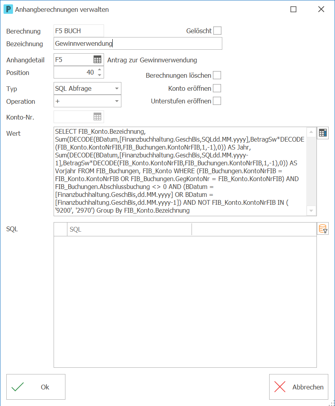
Task: Open the Wert editor table icon
Action: pyautogui.click(x=322, y=133)
